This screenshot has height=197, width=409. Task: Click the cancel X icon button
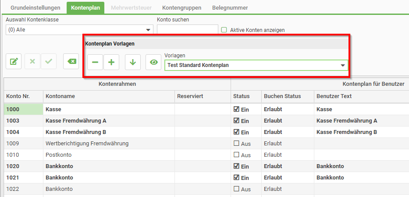32,61
